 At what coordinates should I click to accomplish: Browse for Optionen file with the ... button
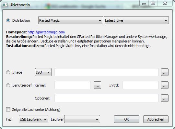[165, 98]
